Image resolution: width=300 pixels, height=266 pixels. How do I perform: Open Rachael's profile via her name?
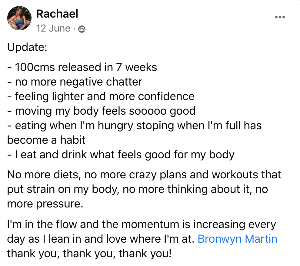point(57,14)
